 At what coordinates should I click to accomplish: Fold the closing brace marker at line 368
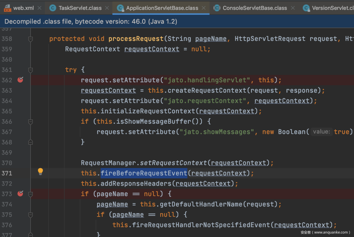(30, 142)
